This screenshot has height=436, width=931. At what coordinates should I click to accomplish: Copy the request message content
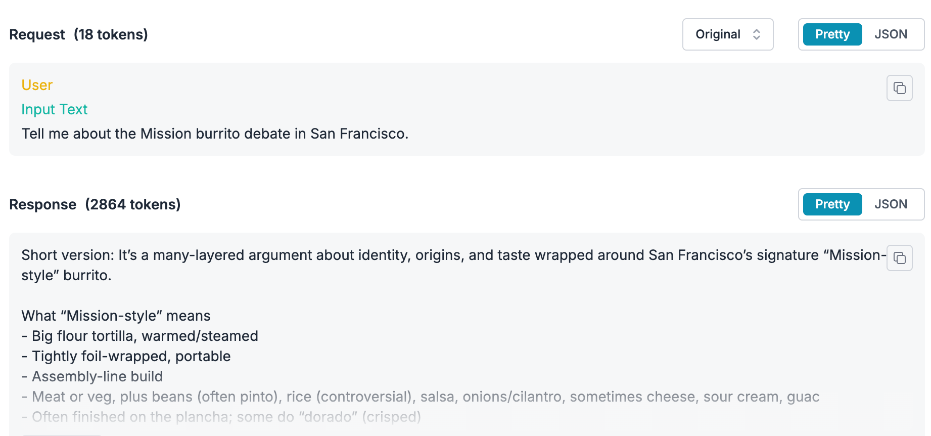point(899,88)
